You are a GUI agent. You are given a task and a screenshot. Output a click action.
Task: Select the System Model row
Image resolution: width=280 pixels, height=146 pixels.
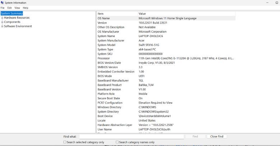166,45
